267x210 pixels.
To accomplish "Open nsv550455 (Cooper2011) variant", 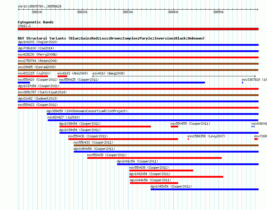I will [174, 127].
